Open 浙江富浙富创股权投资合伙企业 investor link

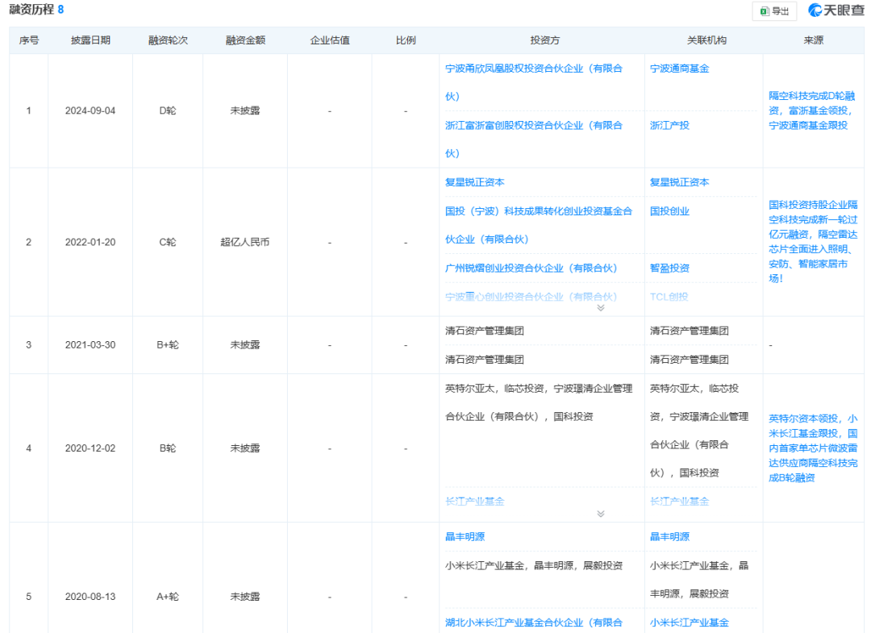(x=534, y=139)
